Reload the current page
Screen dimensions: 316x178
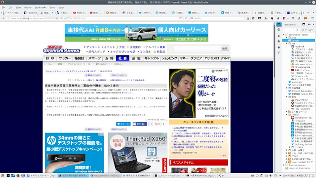pyautogui.click(x=186, y=18)
